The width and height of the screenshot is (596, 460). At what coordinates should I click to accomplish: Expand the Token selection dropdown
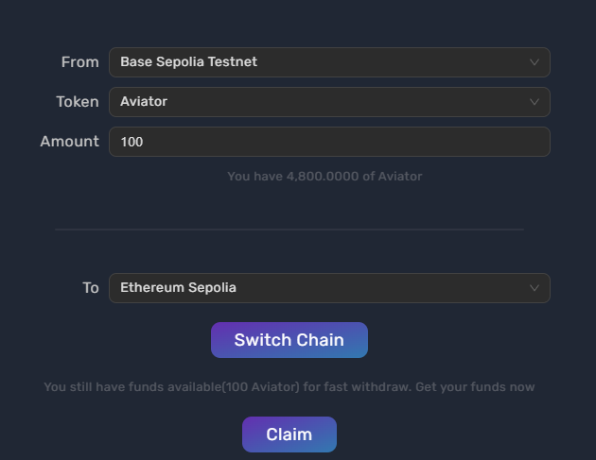click(x=329, y=102)
